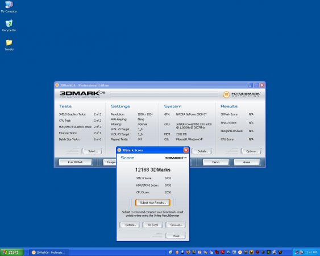Click Close button at Score dialog bottom
Image resolution: width=320 pixels, height=256 pixels.
176,236
